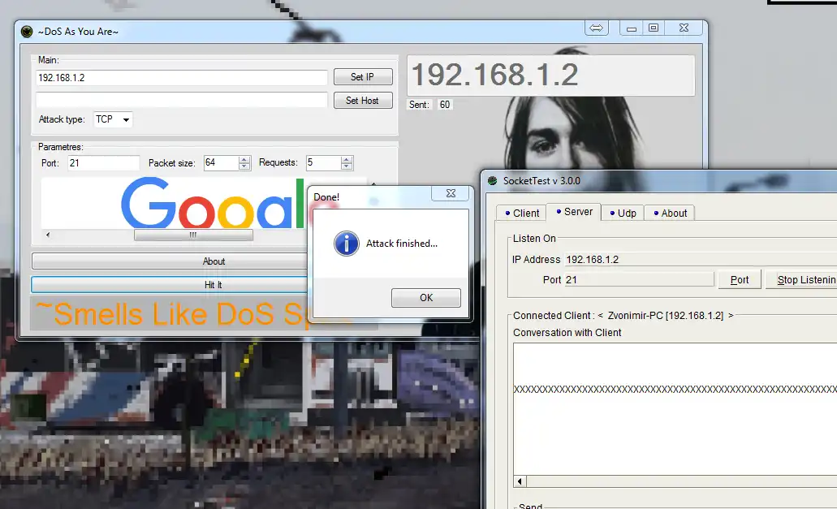Screen dimensions: 837x509
Task: Close the Done! dialog with X
Action: 451,193
